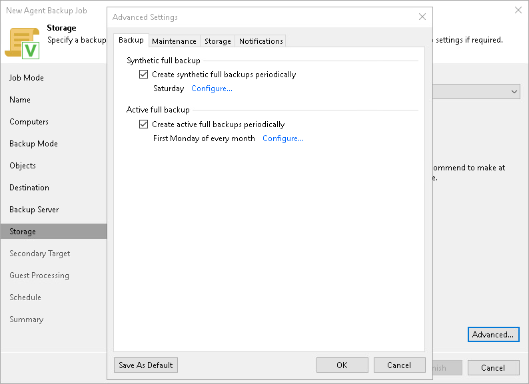The image size is (529, 384).
Task: Close the Advanced Settings dialog
Action: coord(422,17)
